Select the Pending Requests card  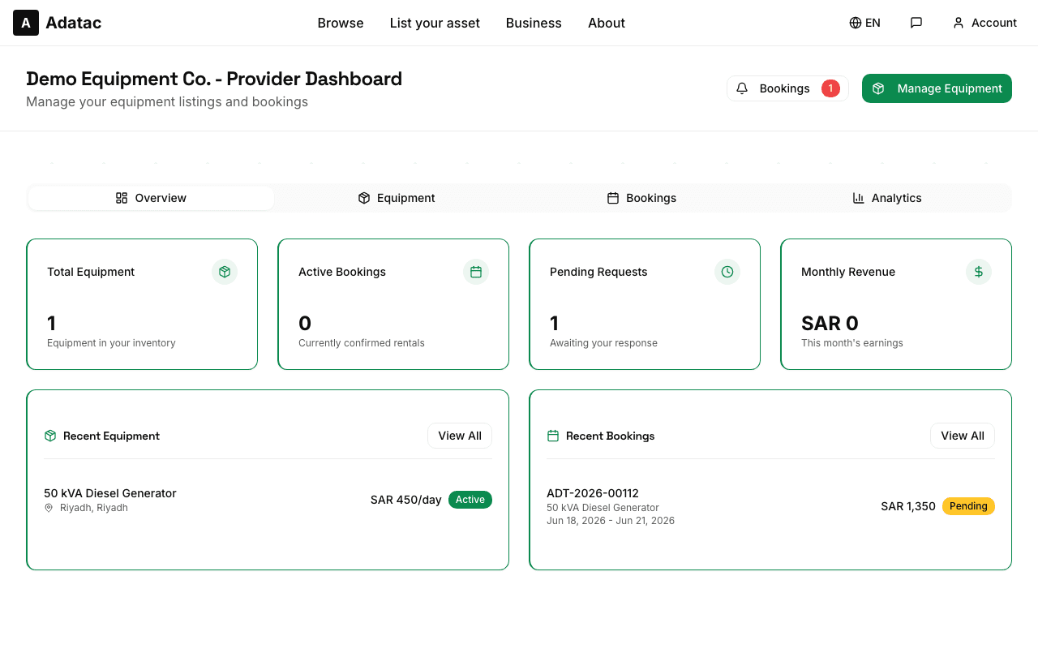(645, 304)
